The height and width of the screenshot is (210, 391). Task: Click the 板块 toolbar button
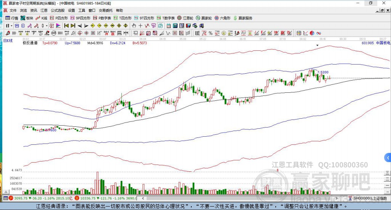coord(27,18)
